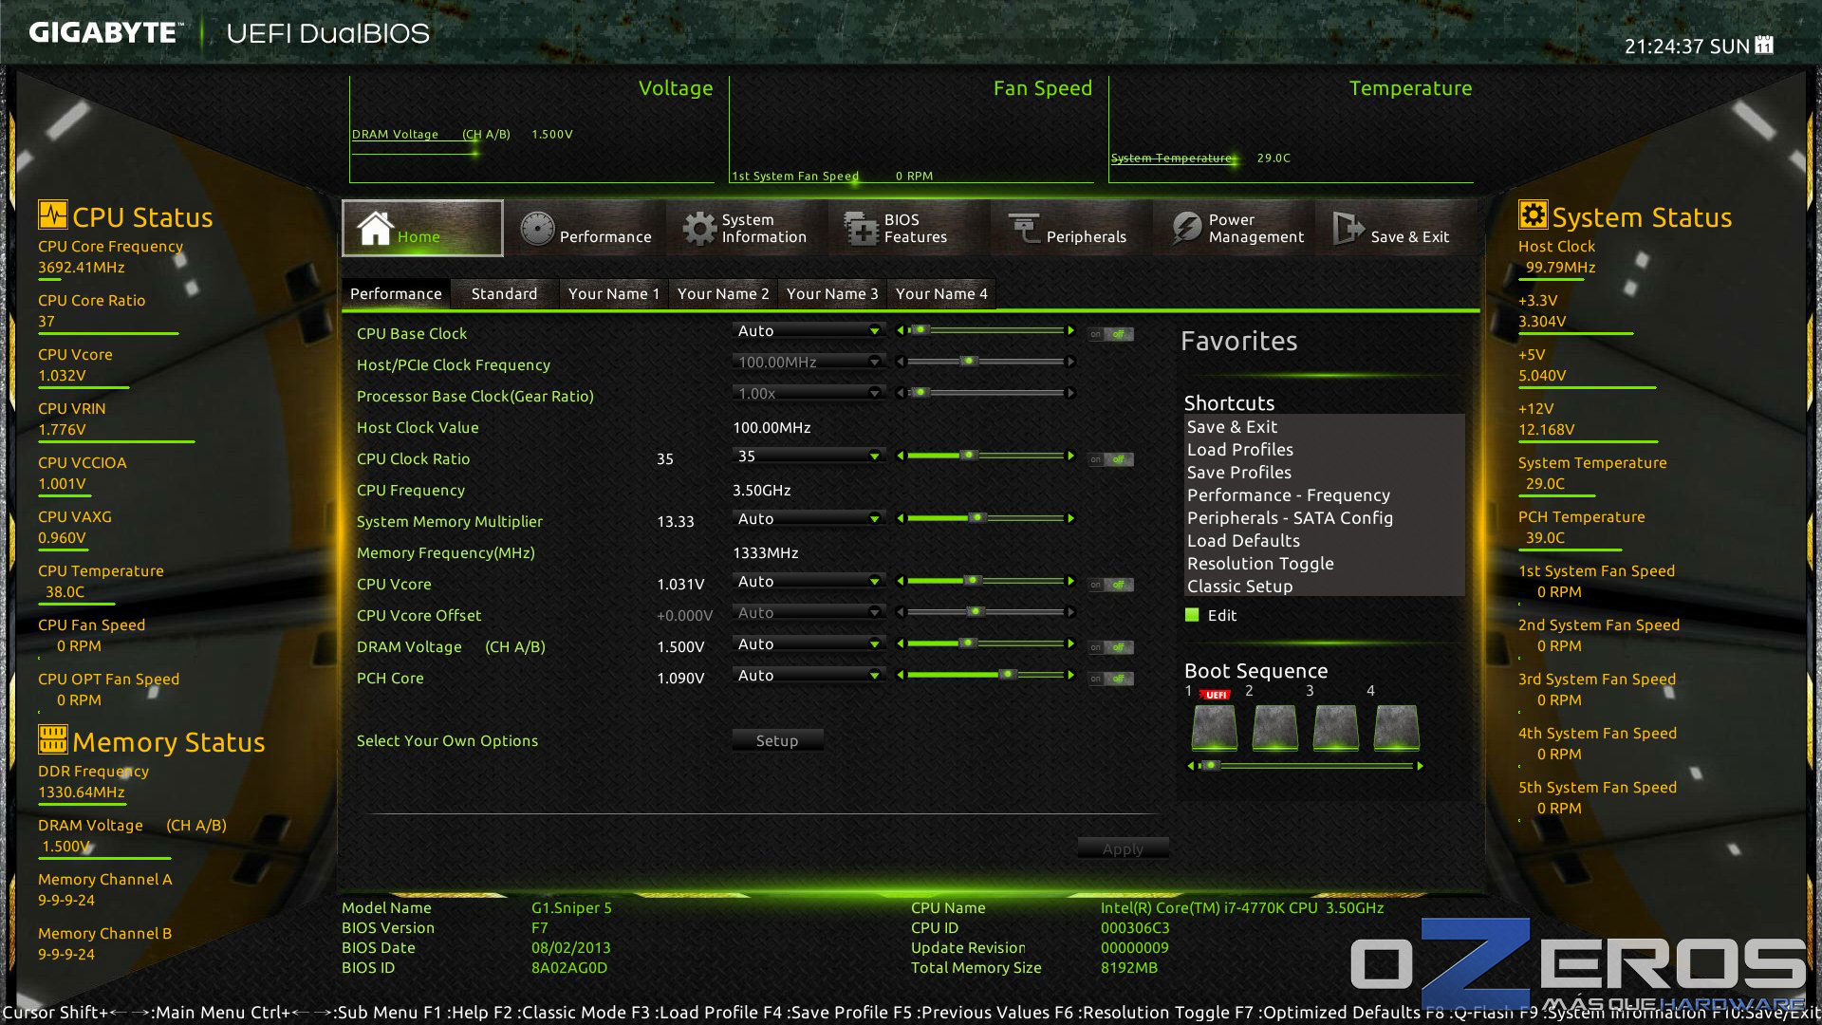The height and width of the screenshot is (1025, 1822).
Task: Click Boot Sequence scroll left arrow
Action: 1191,766
